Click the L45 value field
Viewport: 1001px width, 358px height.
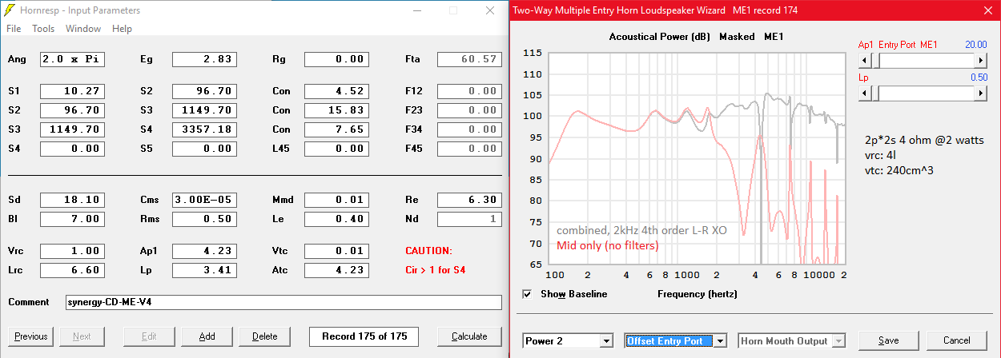coord(336,149)
